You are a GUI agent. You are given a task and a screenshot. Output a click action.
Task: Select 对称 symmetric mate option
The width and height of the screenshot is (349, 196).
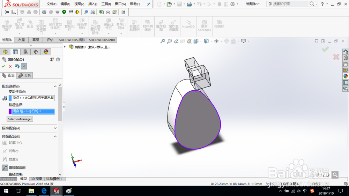(10, 151)
